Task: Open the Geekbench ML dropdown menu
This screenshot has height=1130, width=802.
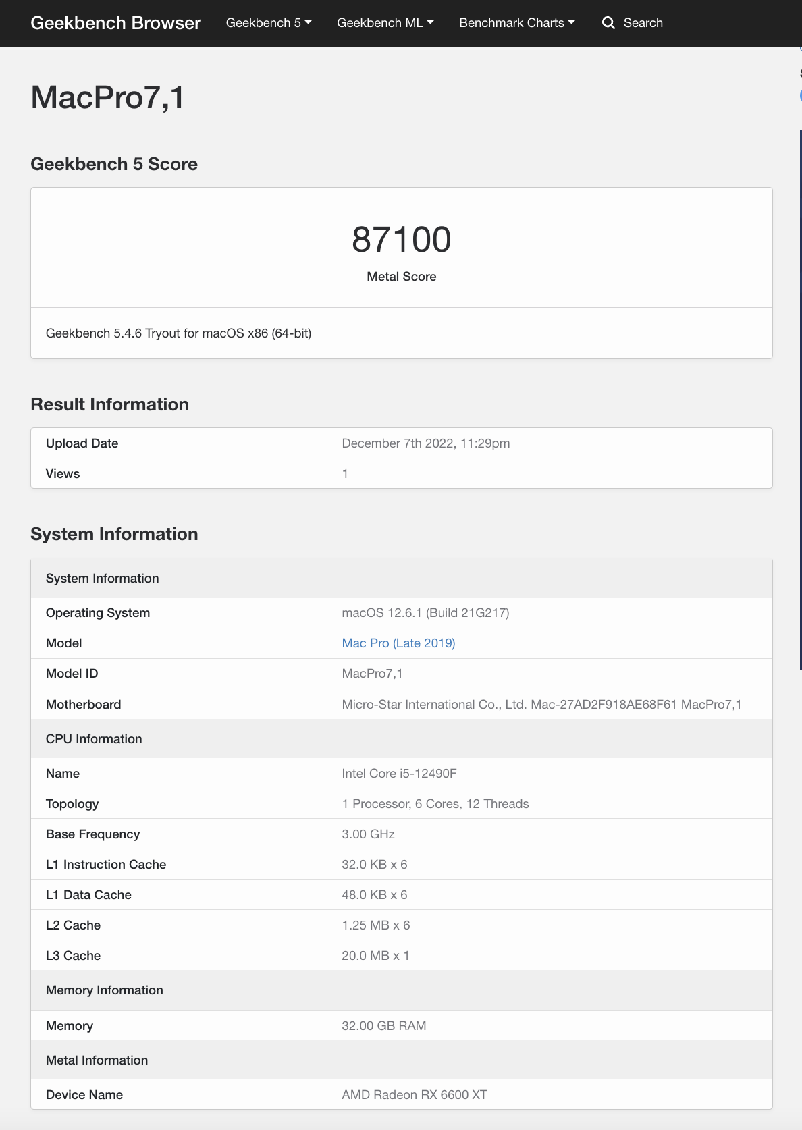Action: (385, 23)
